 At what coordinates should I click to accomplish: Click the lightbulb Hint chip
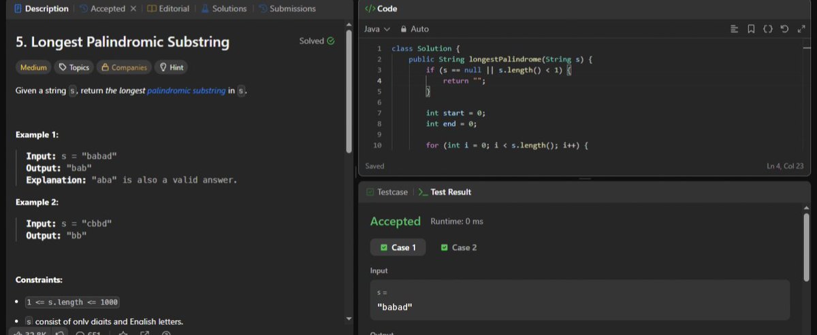pos(171,67)
